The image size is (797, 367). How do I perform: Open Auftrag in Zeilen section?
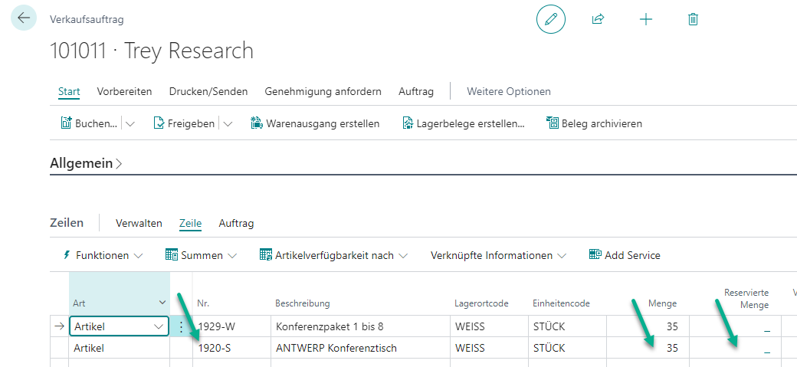(236, 223)
